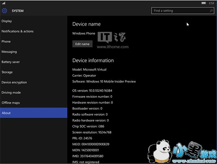Focus the Find a setting field
This screenshot has width=217, height=164.
coord(179,11)
